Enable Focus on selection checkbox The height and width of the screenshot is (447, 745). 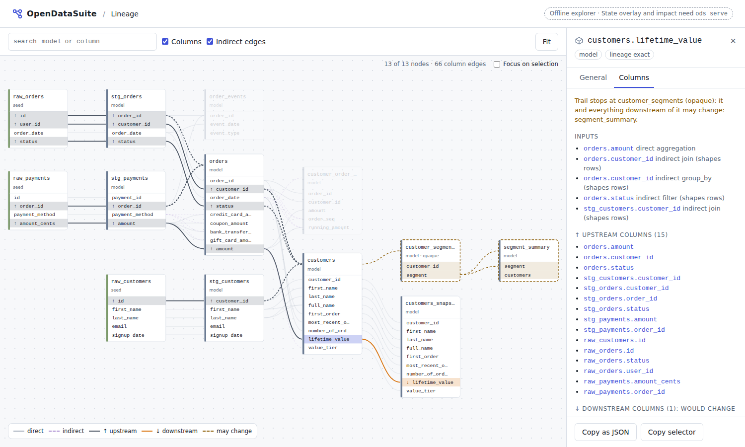pyautogui.click(x=497, y=64)
